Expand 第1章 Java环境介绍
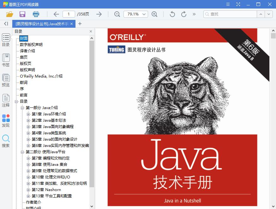Viewport: 276px width, 209px height. (x=28, y=114)
